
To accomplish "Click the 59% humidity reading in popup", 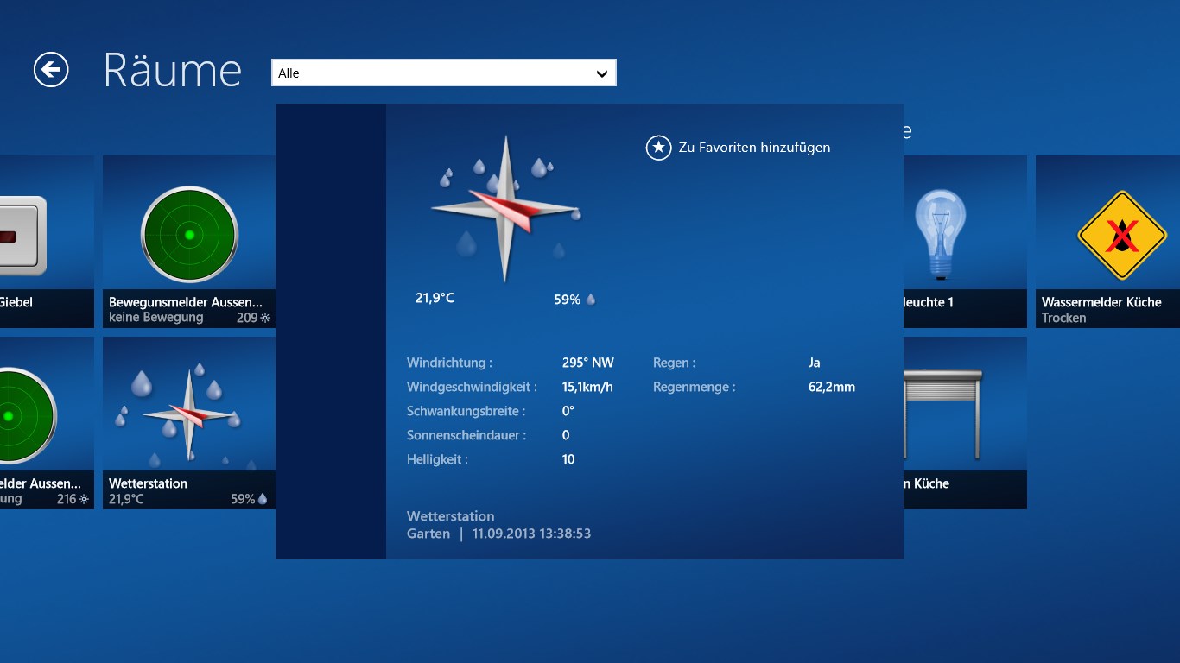I will pyautogui.click(x=568, y=300).
